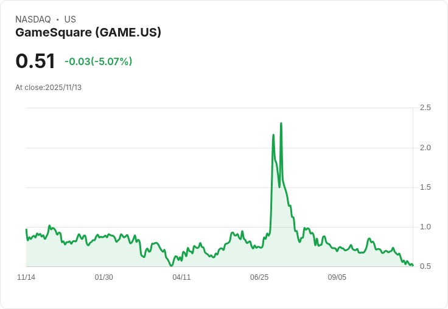
Task: Select the 0.51 current price
Action: (35, 61)
